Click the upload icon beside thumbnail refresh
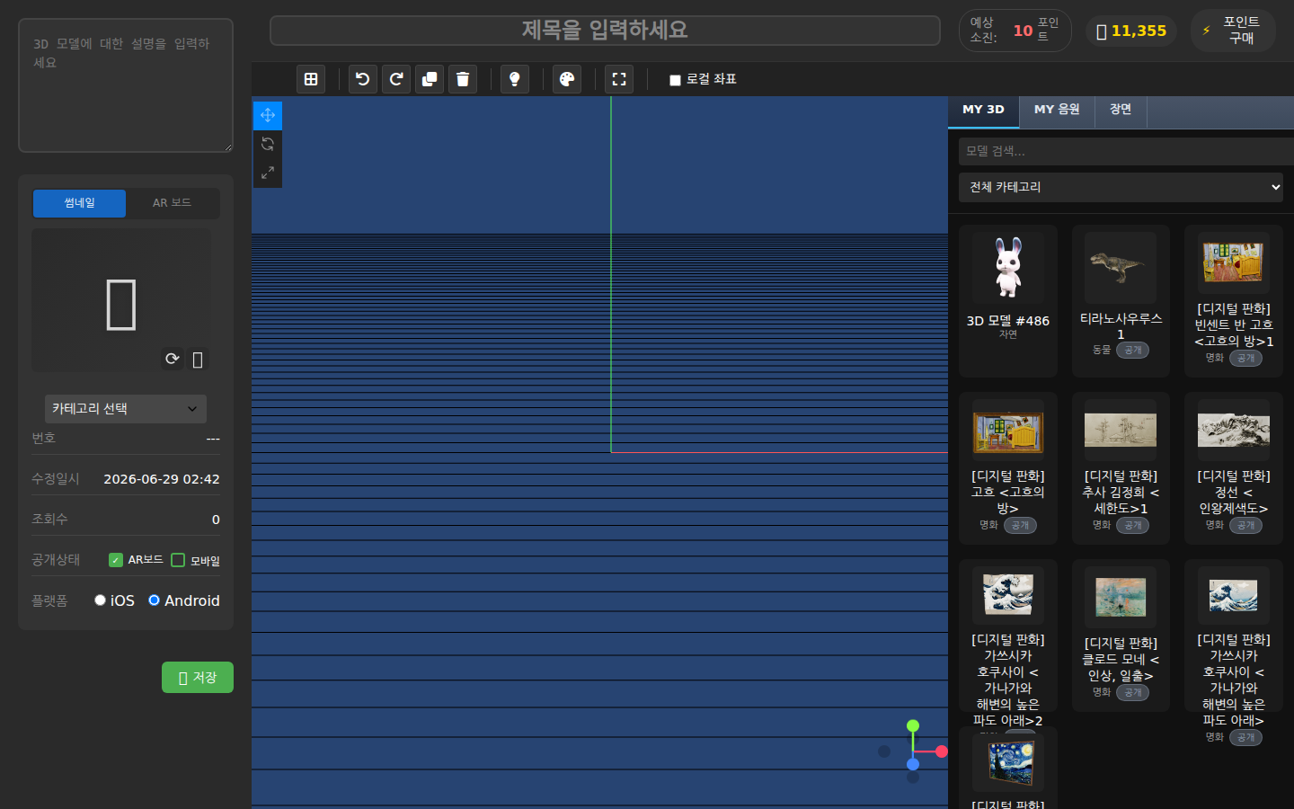Image resolution: width=1294 pixels, height=809 pixels. click(198, 360)
